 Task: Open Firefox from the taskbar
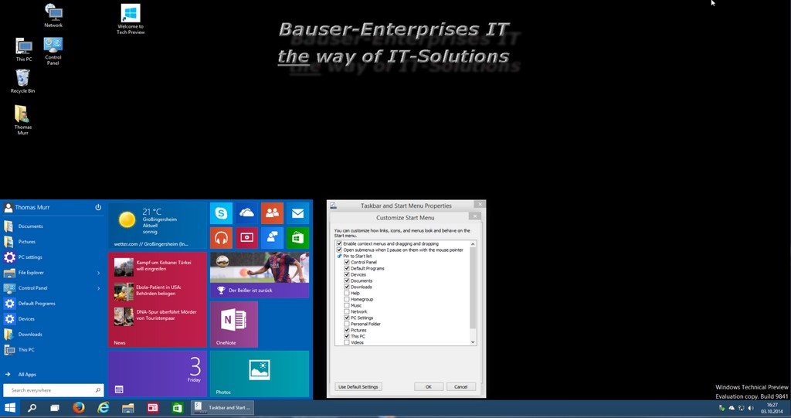pyautogui.click(x=79, y=407)
